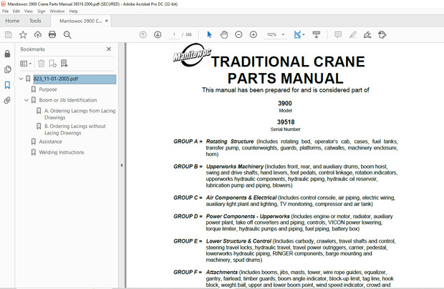Activate the Selection arrow tool
Image resolution: width=444 pixels, height=289 pixels.
[209, 35]
